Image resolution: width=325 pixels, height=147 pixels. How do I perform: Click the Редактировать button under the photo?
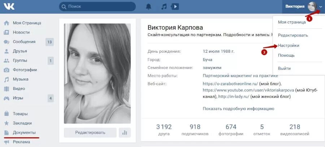[x=90, y=133]
